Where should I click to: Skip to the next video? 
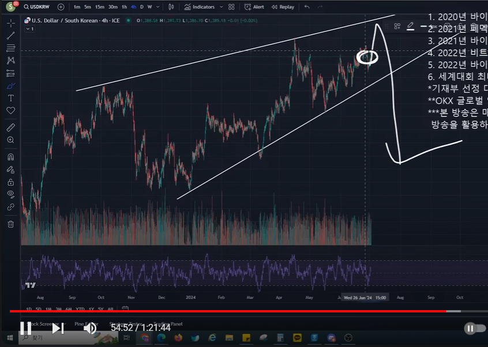(58, 329)
